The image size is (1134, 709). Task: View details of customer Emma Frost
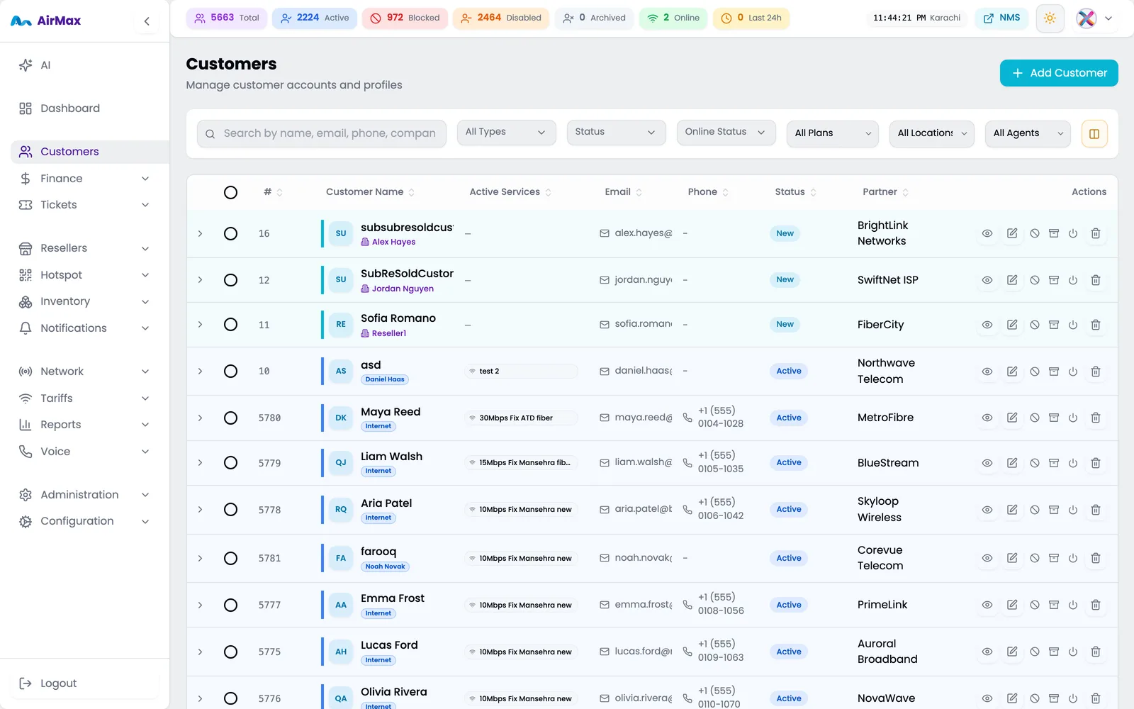pos(987,605)
